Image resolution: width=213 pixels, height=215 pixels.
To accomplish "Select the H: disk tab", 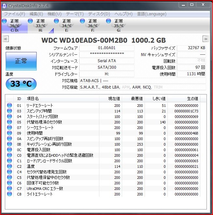I will pyautogui.click(x=41, y=25).
